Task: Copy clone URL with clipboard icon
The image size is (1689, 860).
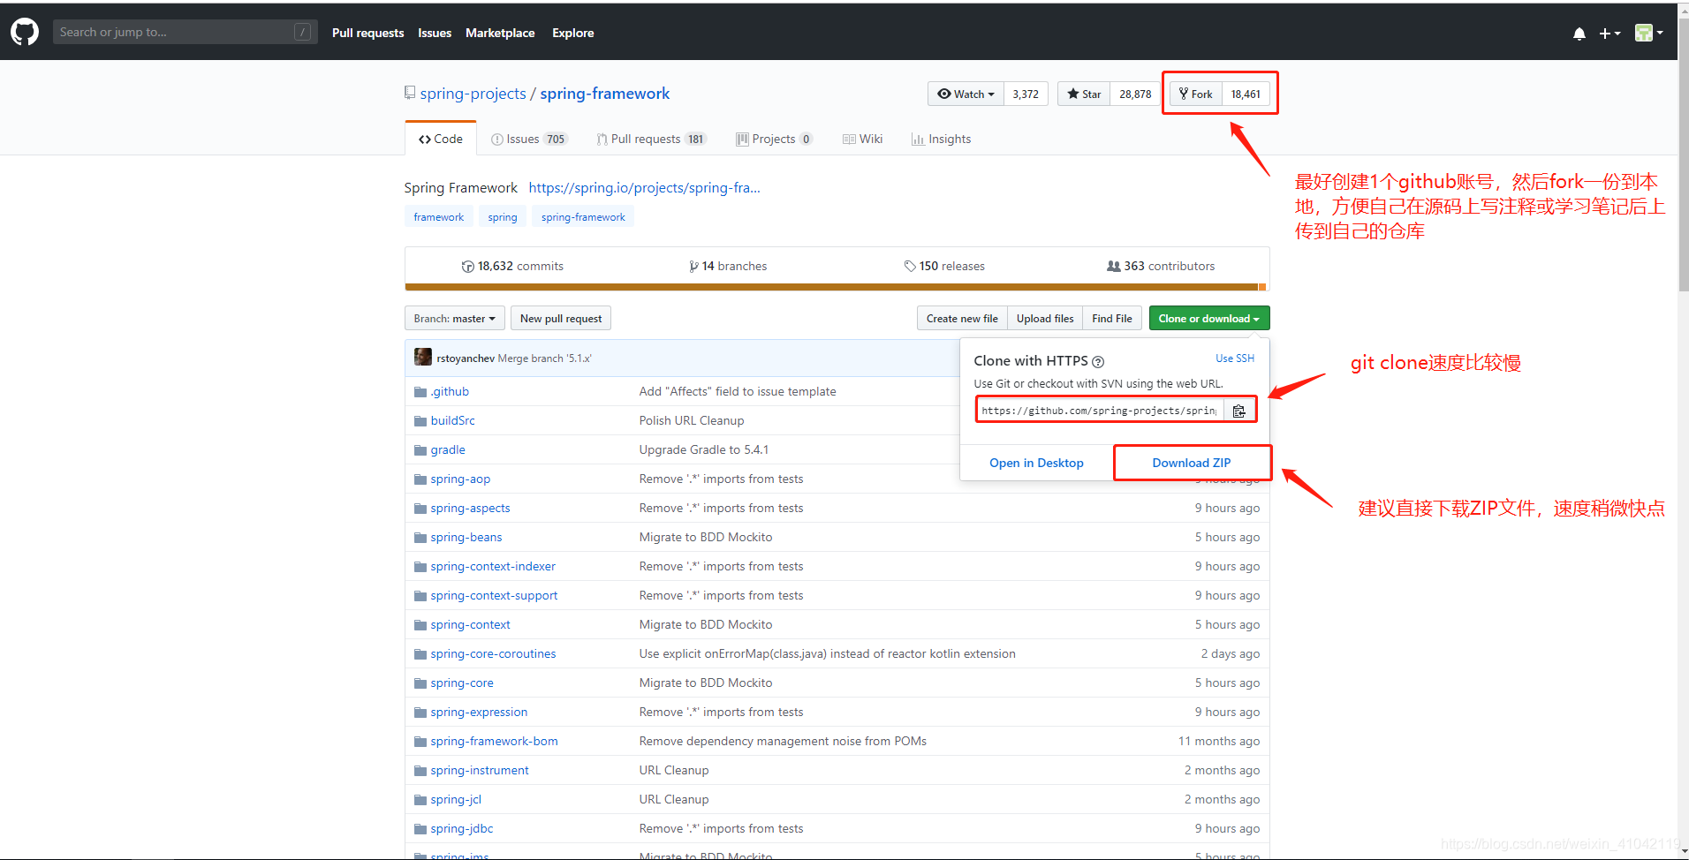Action: (1239, 411)
